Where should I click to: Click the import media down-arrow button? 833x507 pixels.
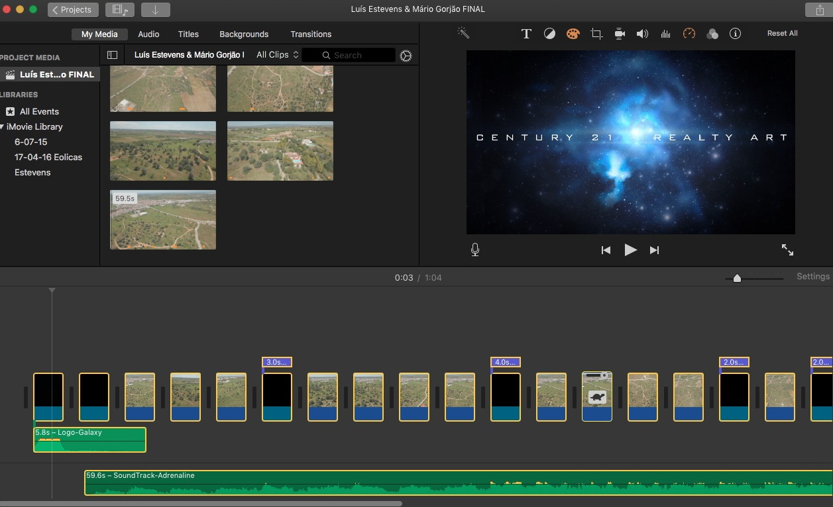[x=156, y=10]
